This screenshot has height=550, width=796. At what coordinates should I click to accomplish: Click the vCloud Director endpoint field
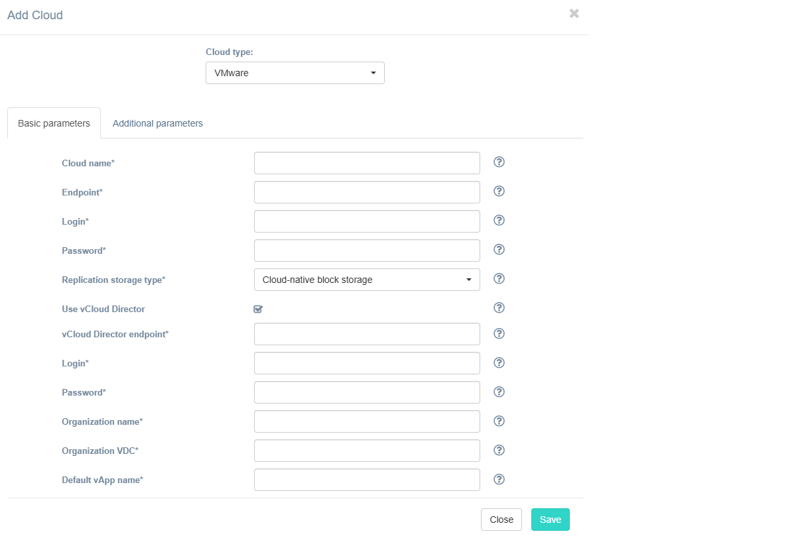click(x=366, y=334)
